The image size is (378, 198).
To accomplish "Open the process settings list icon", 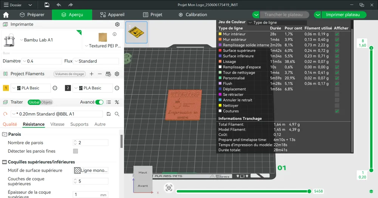I will click(109, 102).
